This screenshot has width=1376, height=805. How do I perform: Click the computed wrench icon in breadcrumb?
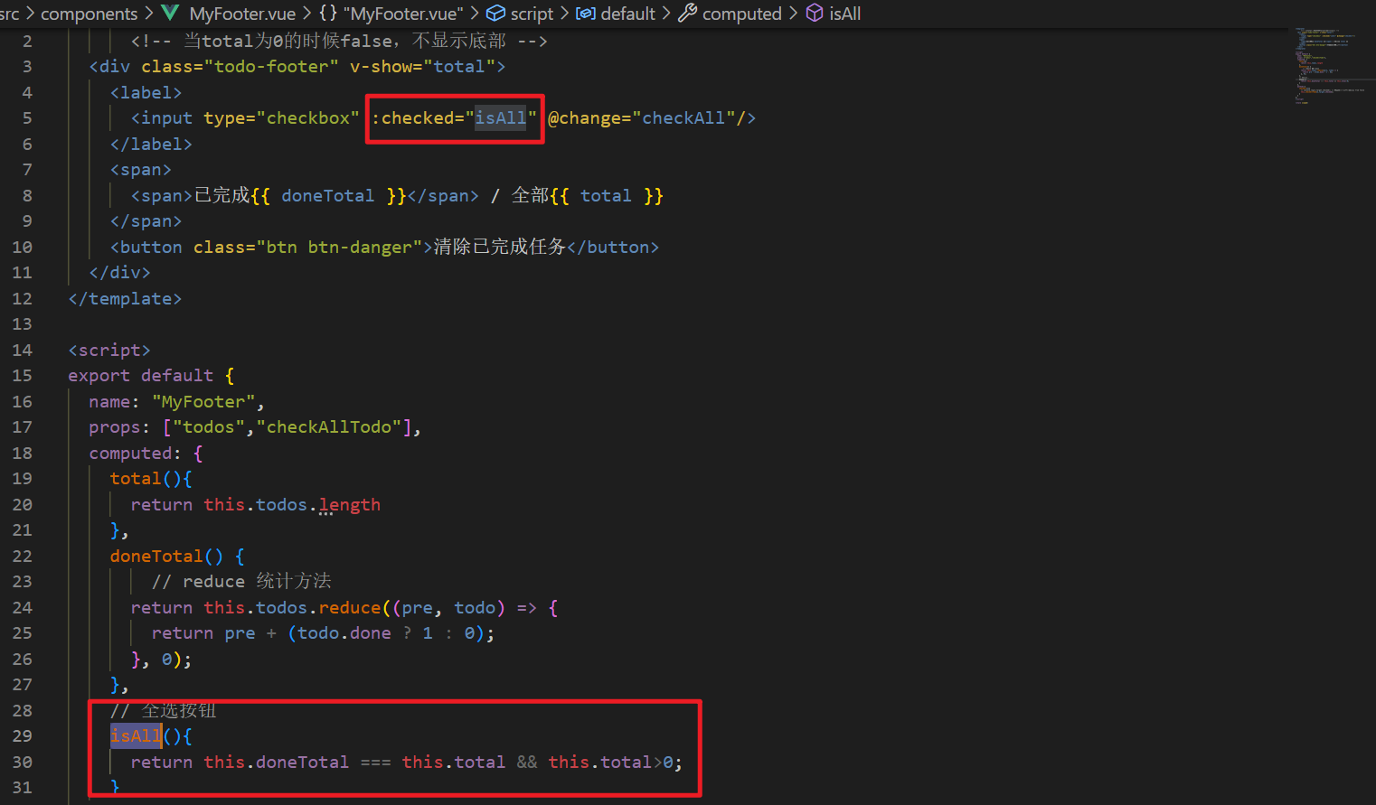tap(688, 14)
